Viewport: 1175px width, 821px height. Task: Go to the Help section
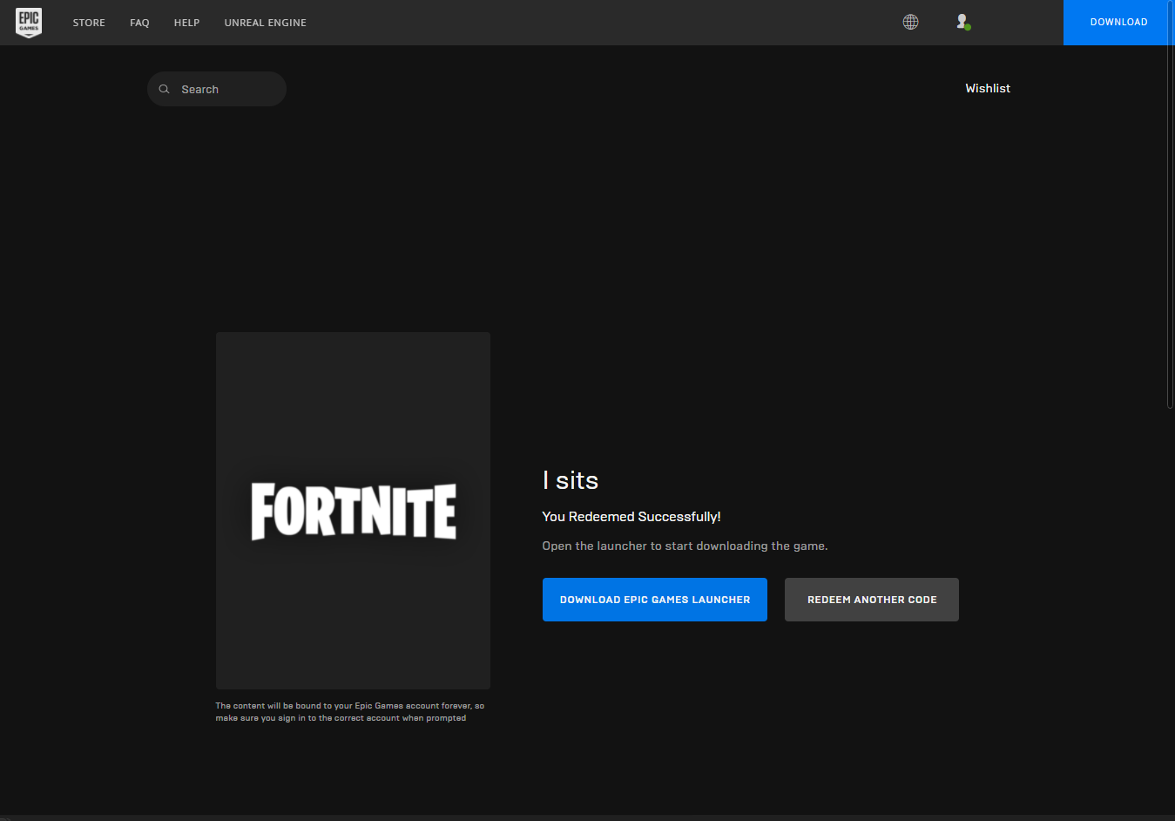tap(186, 23)
